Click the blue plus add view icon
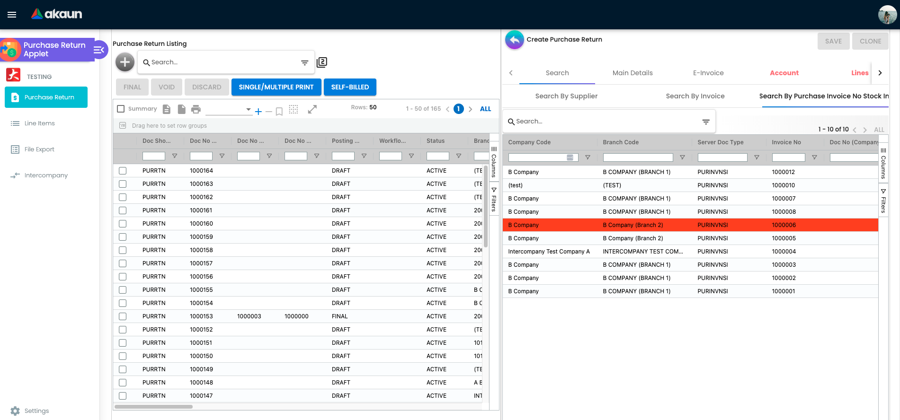 [258, 112]
